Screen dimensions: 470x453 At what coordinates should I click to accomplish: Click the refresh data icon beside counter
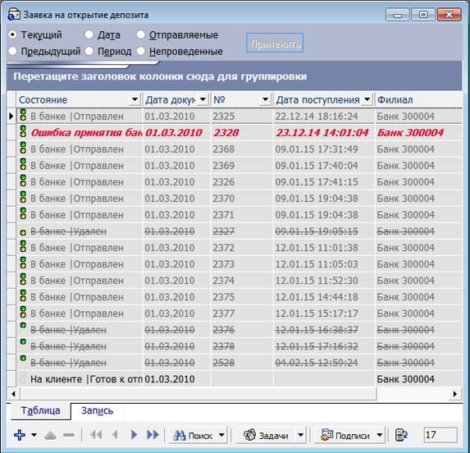pyautogui.click(x=401, y=435)
